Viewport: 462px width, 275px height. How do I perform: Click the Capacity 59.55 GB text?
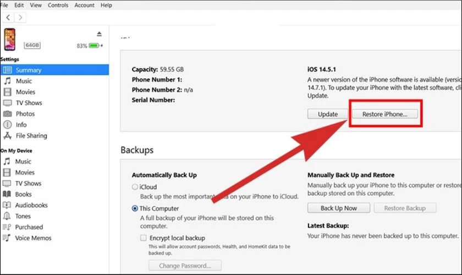(x=158, y=69)
